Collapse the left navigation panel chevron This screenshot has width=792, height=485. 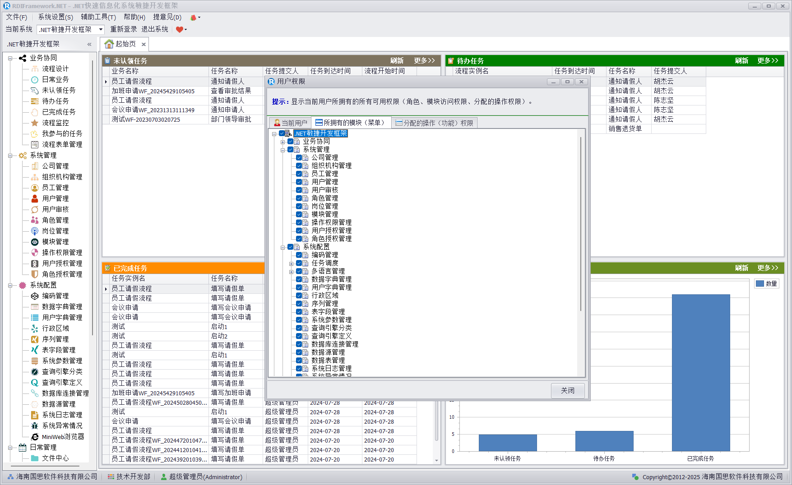pyautogui.click(x=89, y=44)
